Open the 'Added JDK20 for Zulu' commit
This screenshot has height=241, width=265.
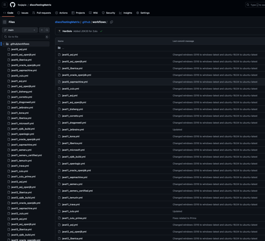point(85,31)
